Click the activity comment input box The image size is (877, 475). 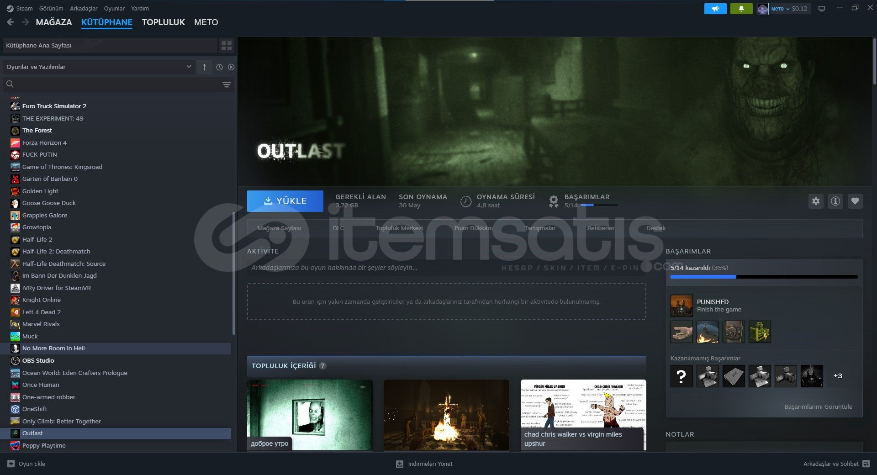pyautogui.click(x=447, y=268)
